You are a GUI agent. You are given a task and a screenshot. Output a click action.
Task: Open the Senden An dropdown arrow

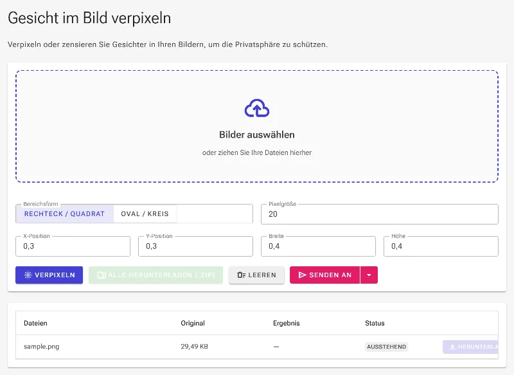click(x=369, y=275)
